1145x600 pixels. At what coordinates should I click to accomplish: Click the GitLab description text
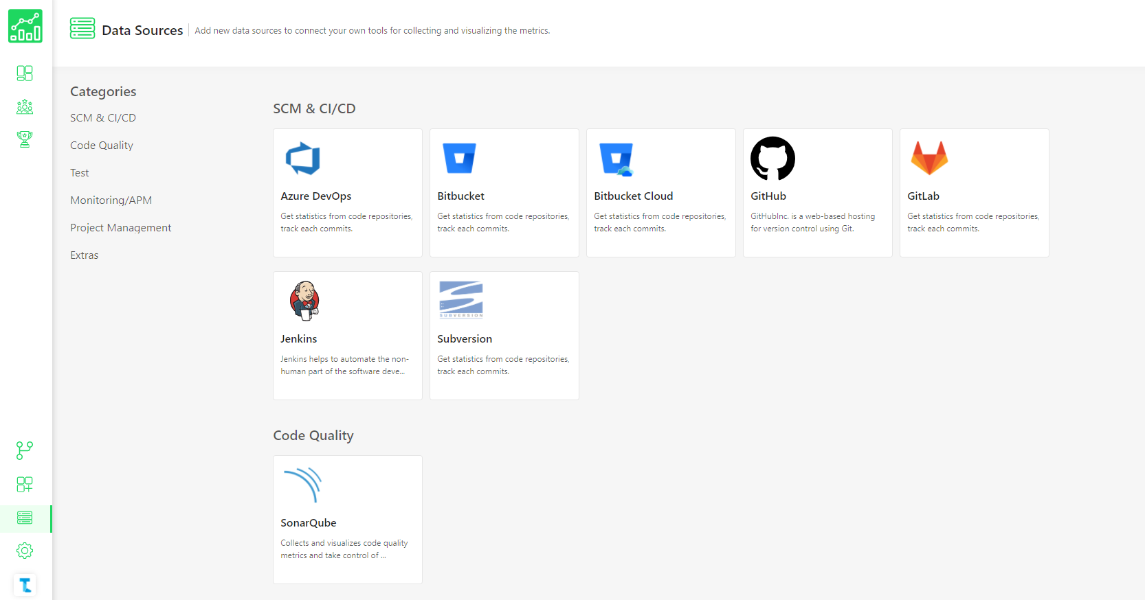coord(973,222)
